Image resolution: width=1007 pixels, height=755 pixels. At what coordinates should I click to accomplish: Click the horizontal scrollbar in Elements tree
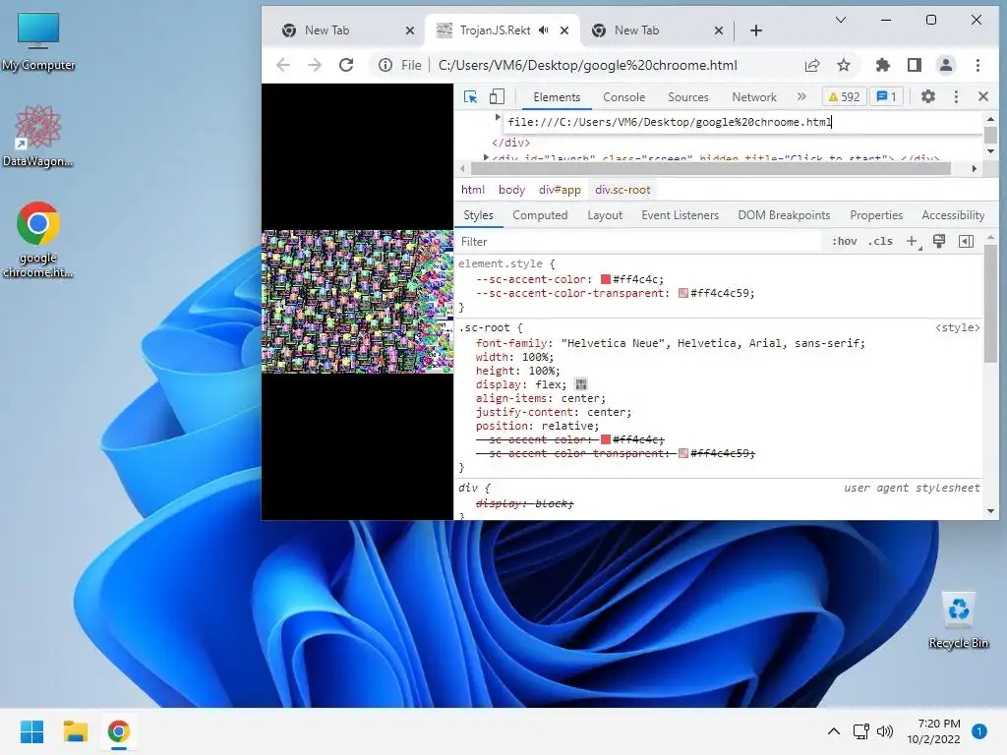click(710, 168)
